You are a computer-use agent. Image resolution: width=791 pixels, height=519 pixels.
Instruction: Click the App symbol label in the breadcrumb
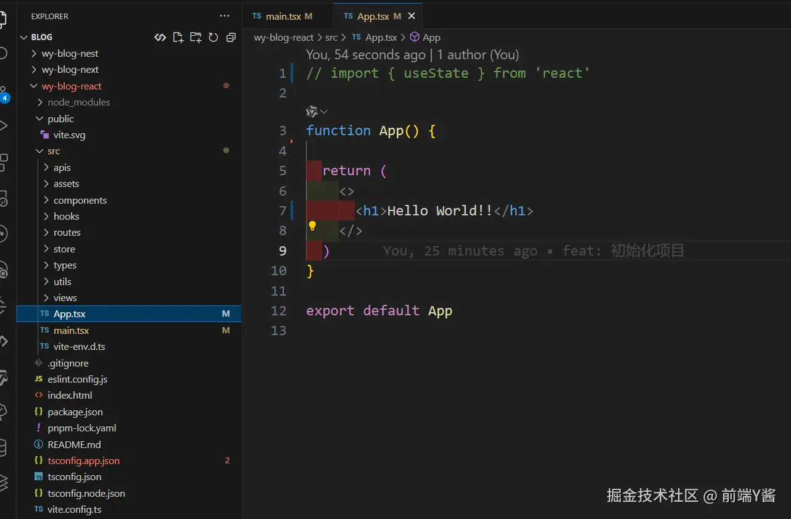coord(431,38)
